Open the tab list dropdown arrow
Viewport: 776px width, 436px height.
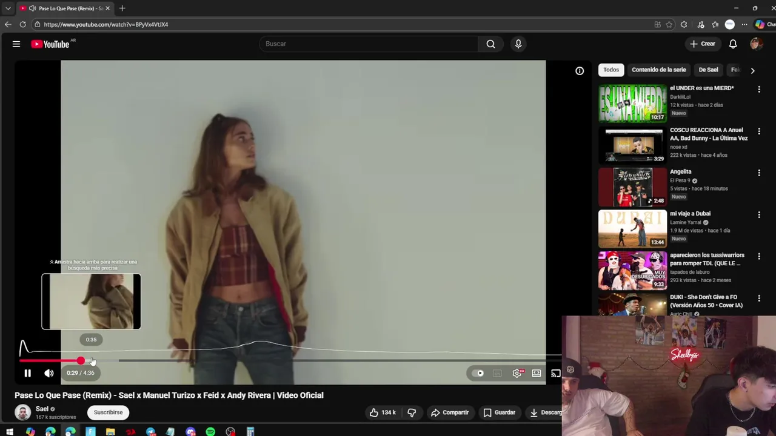coord(8,8)
